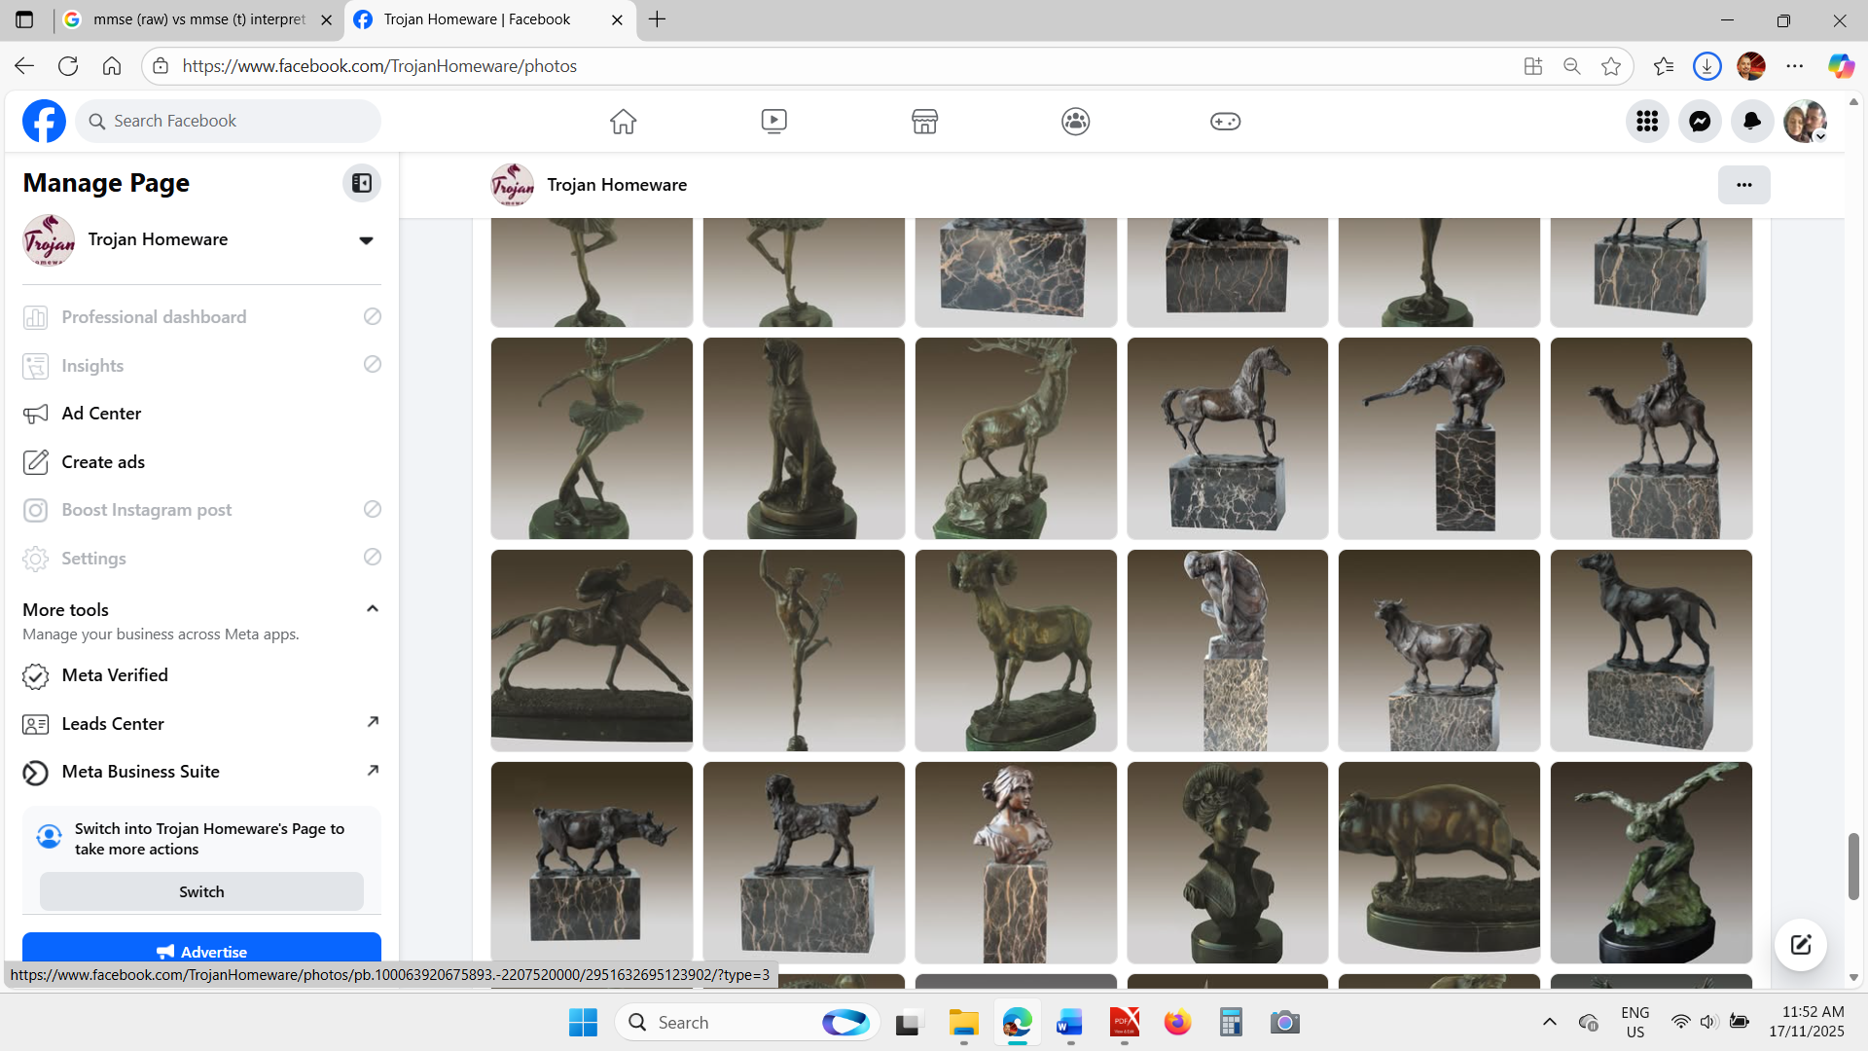Select Meta Verified in More tools
The width and height of the screenshot is (1868, 1051).
click(115, 675)
